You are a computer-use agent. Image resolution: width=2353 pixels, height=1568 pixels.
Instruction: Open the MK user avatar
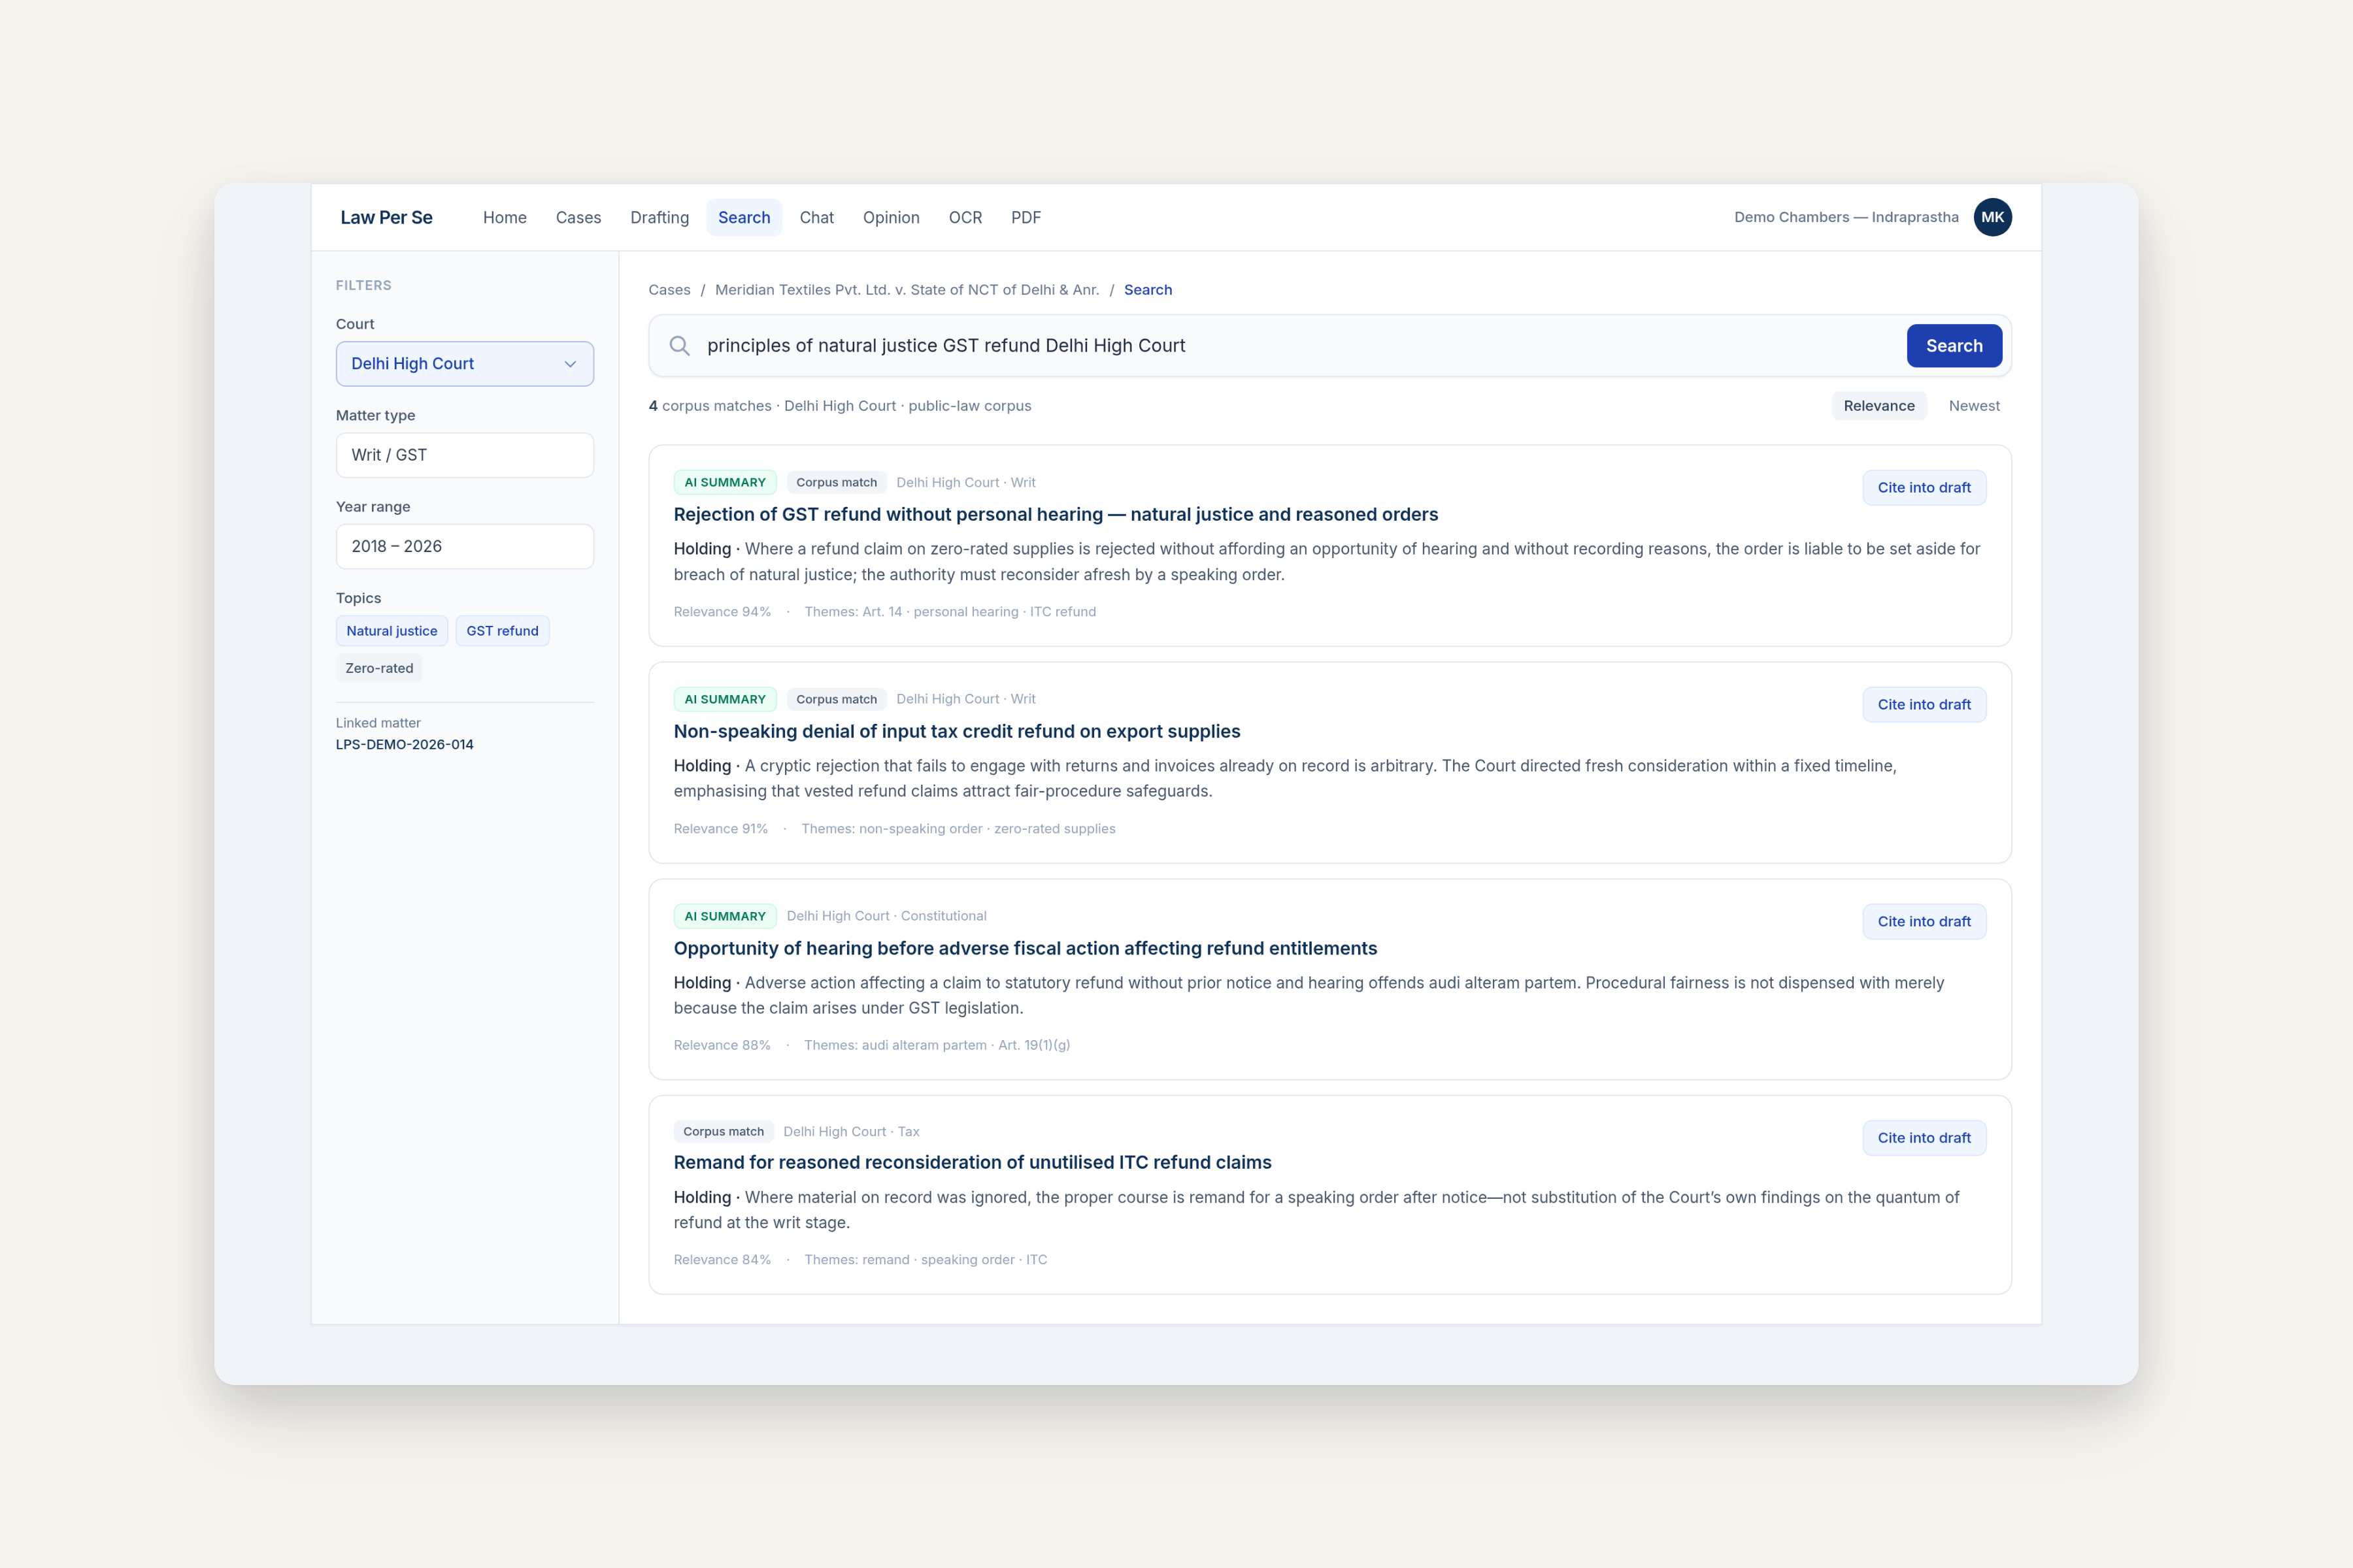click(x=1992, y=217)
